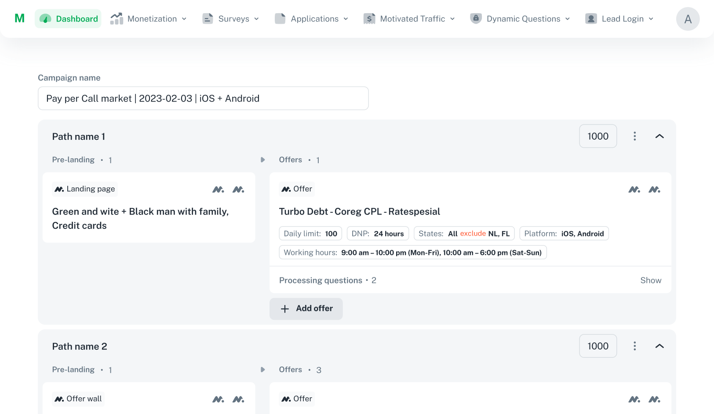Click the Lead Login user icon
The image size is (714, 414).
click(591, 18)
